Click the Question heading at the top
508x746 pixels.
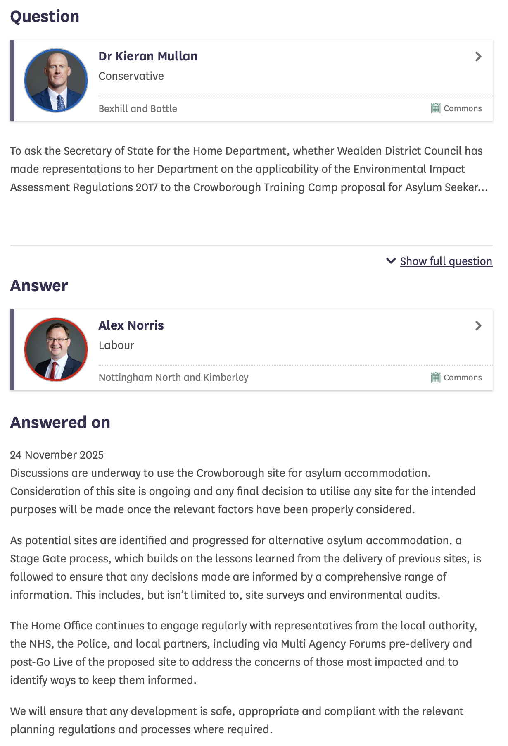(x=45, y=17)
